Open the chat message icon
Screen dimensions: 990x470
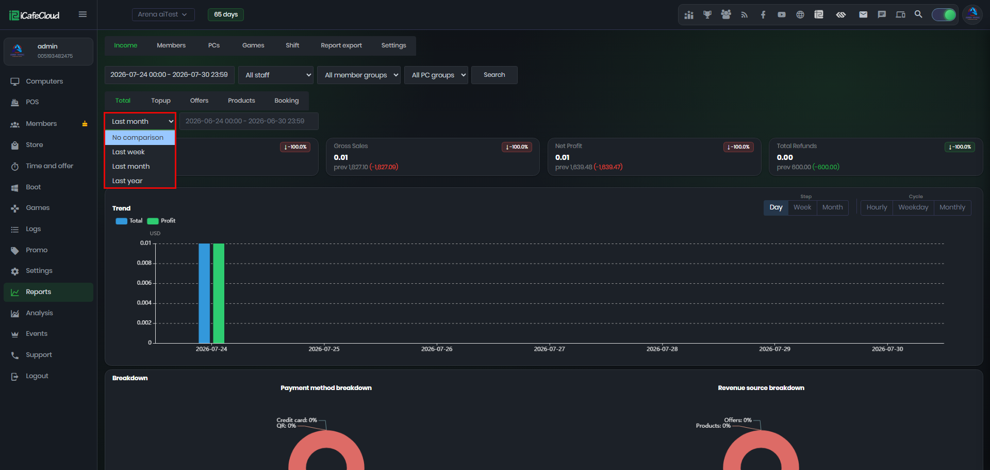882,15
